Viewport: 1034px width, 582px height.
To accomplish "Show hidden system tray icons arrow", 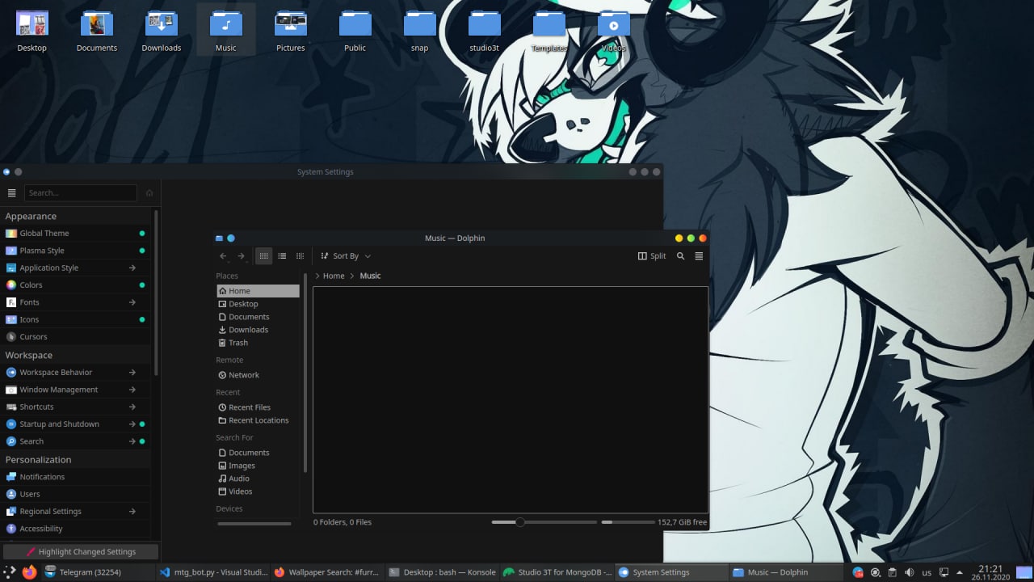I will [961, 572].
